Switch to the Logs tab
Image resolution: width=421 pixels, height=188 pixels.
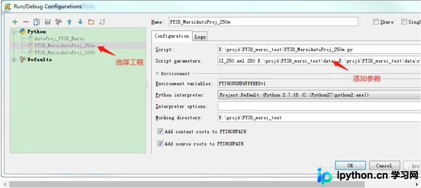tap(200, 37)
